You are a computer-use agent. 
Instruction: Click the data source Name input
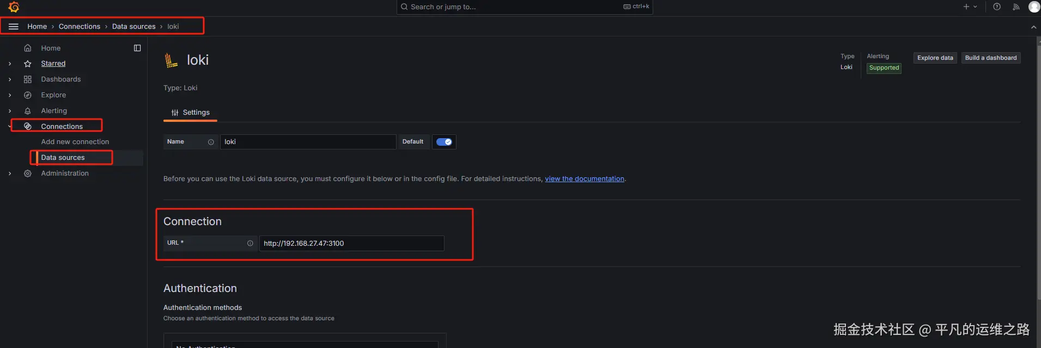click(x=308, y=142)
